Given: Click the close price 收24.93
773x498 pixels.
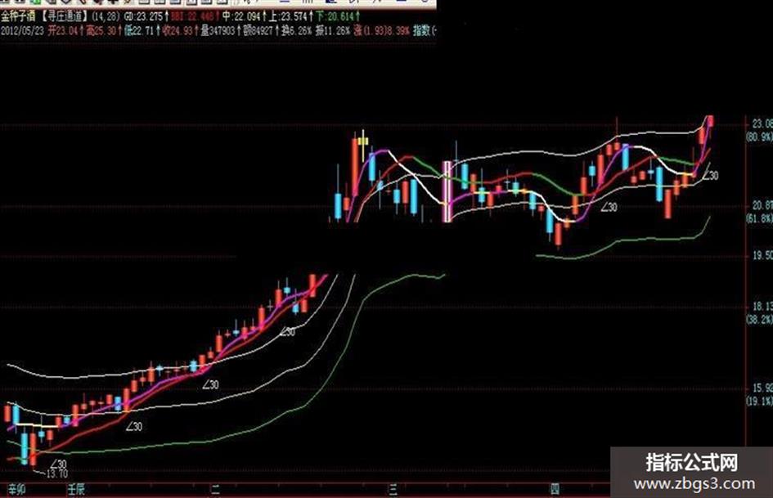Looking at the screenshot, I should (178, 31).
